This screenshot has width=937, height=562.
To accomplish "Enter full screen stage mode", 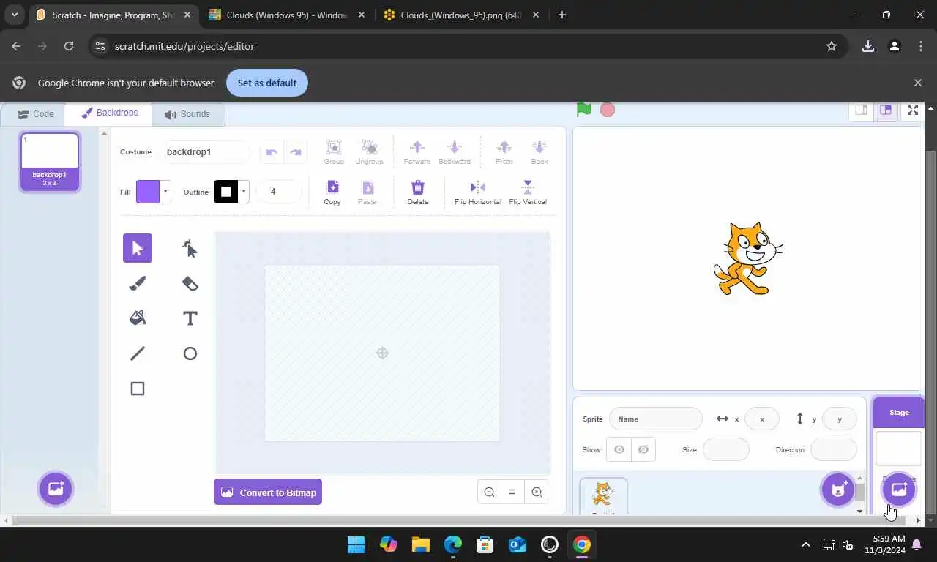I will 913,110.
